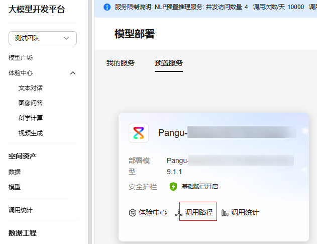Collapse the 体验中心 sidebar section

73,73
